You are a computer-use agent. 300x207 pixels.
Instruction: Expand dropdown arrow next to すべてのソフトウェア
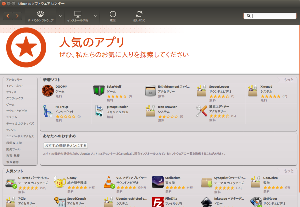pos(60,16)
